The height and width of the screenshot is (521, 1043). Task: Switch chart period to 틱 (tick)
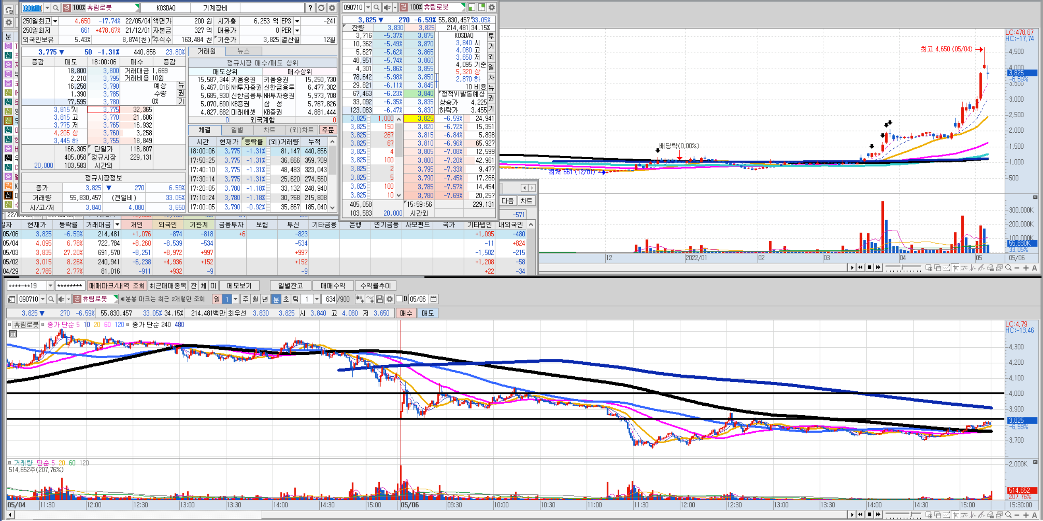(296, 299)
